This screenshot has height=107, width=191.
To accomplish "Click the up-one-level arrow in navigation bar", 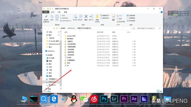I will point(54,28).
